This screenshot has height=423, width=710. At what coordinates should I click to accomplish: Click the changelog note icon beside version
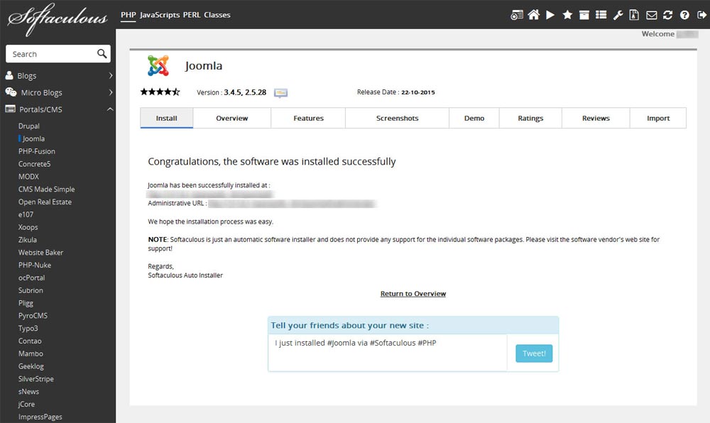coord(280,93)
